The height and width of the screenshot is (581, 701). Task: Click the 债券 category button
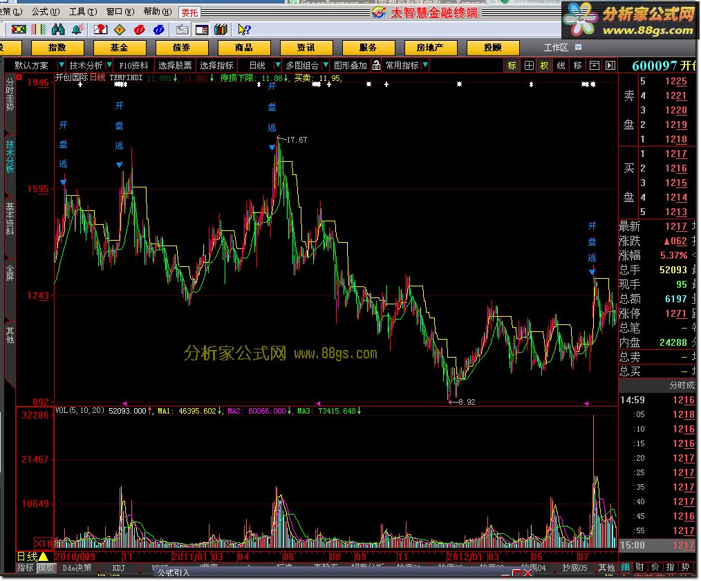[182, 48]
